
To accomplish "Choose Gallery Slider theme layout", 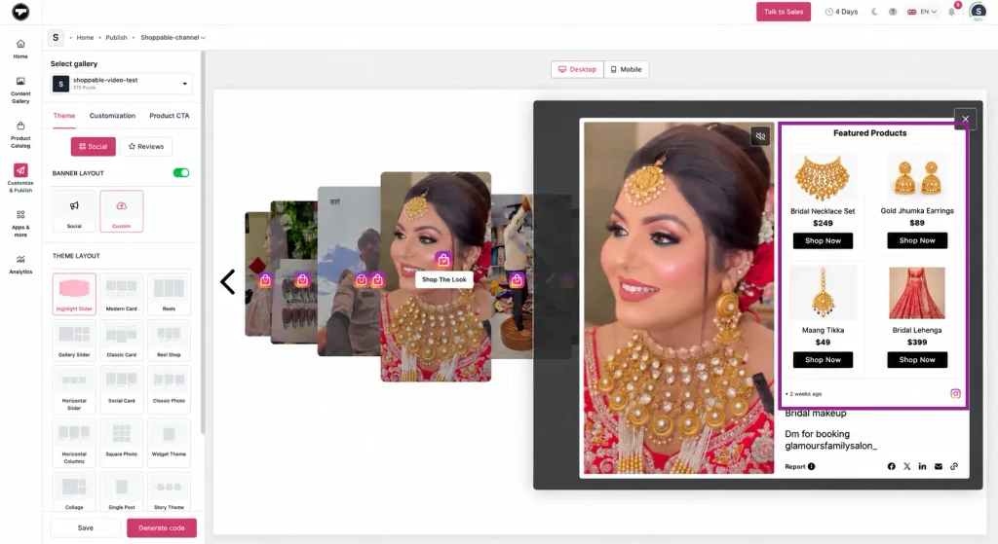I will pyautogui.click(x=74, y=340).
